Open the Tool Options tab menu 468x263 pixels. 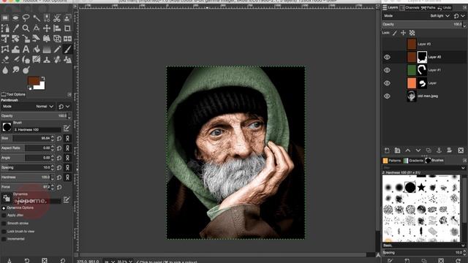(x=69, y=94)
